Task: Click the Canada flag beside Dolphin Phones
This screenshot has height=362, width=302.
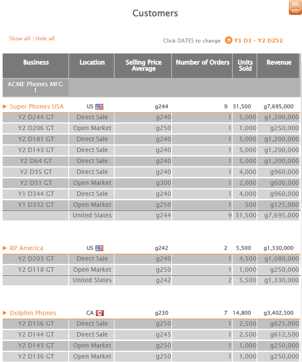Action: pyautogui.click(x=99, y=313)
